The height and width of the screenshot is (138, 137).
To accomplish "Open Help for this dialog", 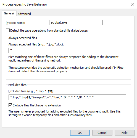I will [125, 133].
